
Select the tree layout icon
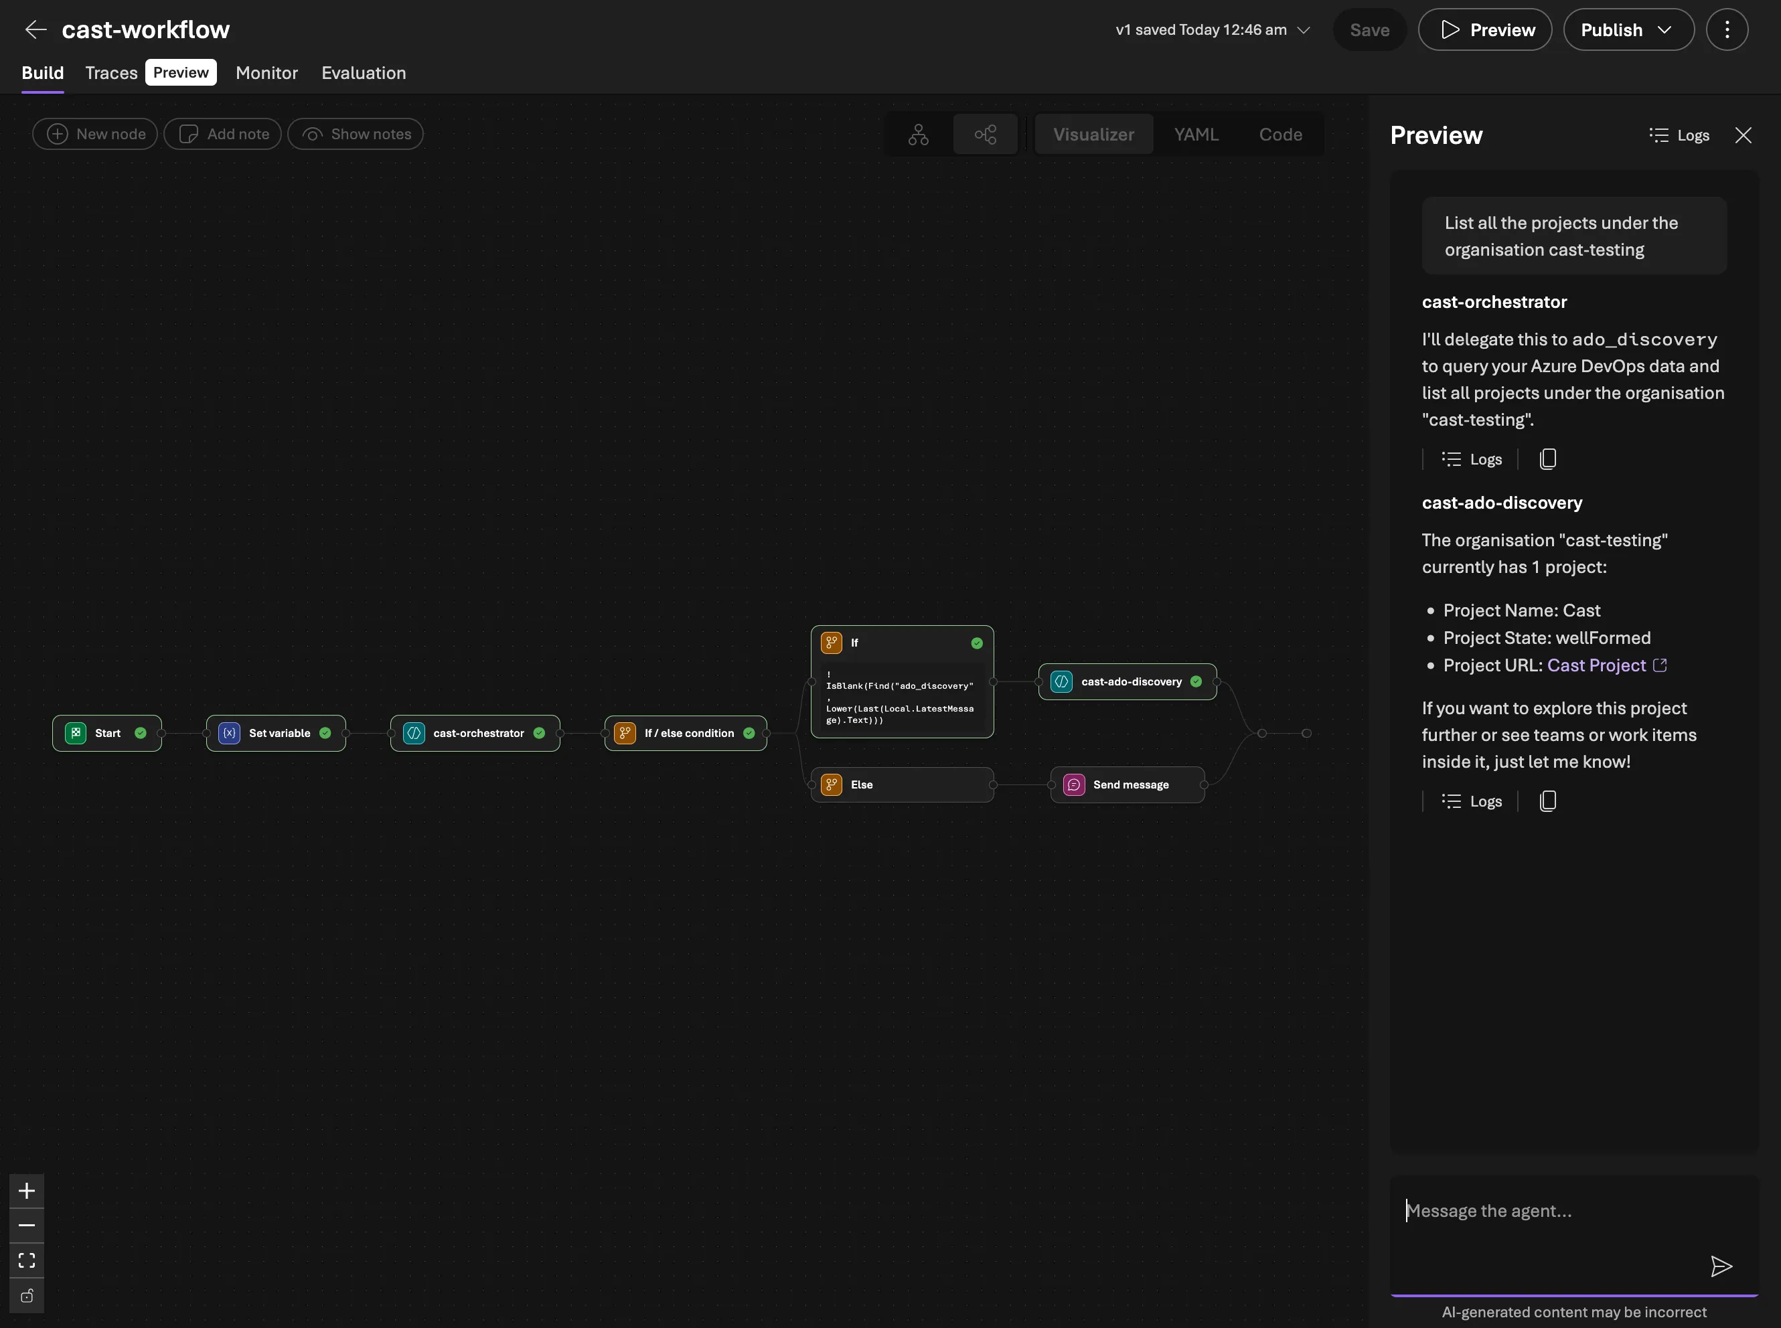click(918, 135)
